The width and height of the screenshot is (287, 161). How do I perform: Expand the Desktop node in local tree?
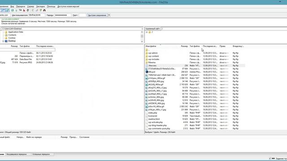3,41
